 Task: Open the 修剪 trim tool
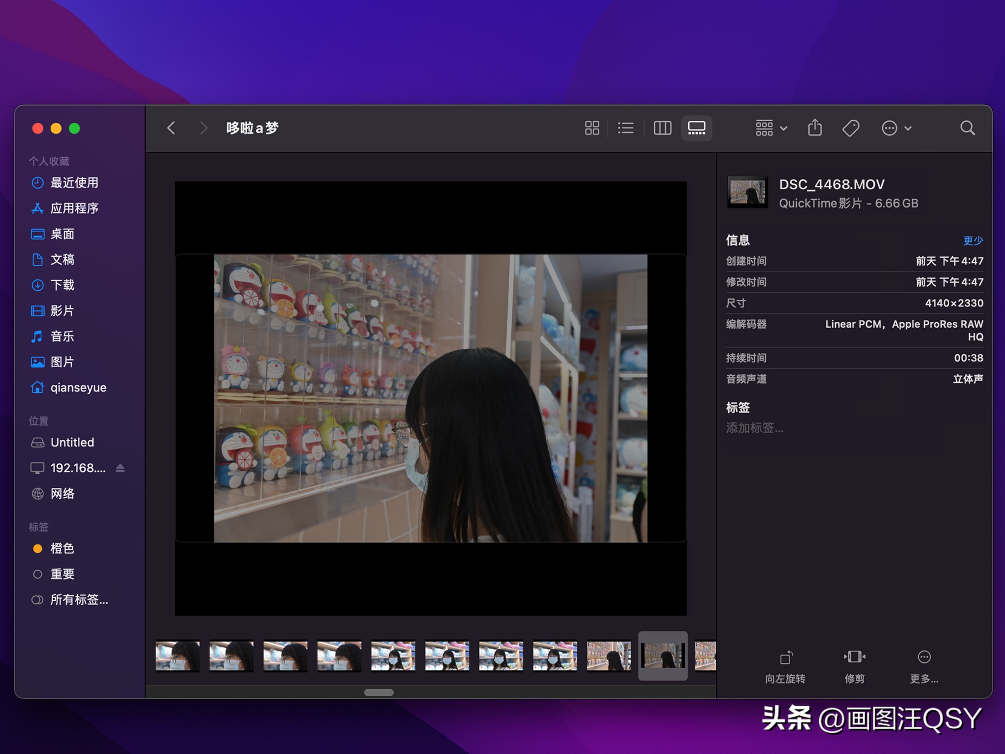pyautogui.click(x=854, y=656)
